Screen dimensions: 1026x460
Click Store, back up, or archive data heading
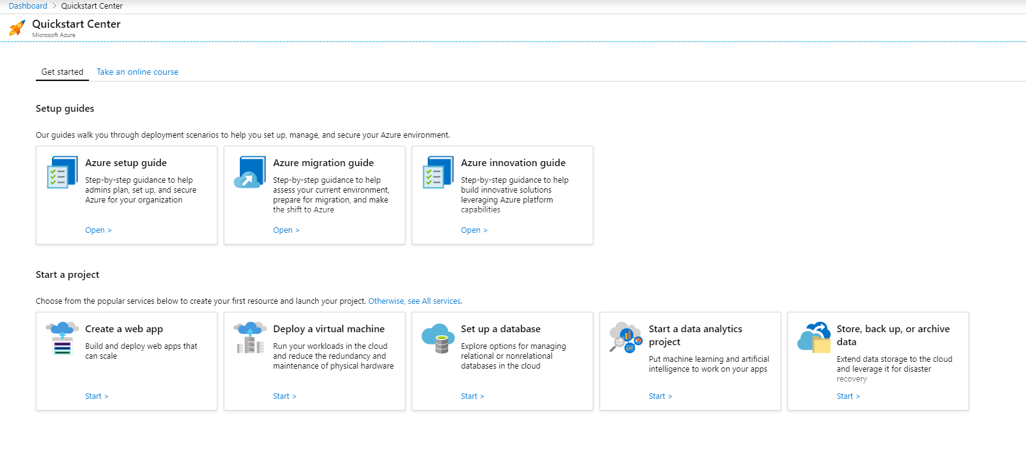[x=893, y=335]
